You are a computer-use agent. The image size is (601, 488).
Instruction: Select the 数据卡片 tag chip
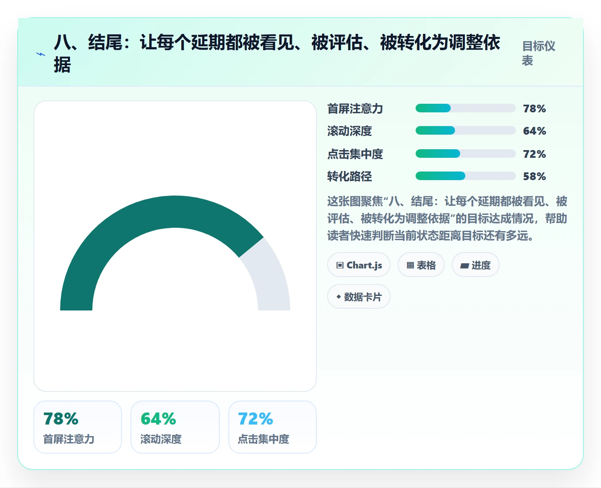click(x=359, y=296)
